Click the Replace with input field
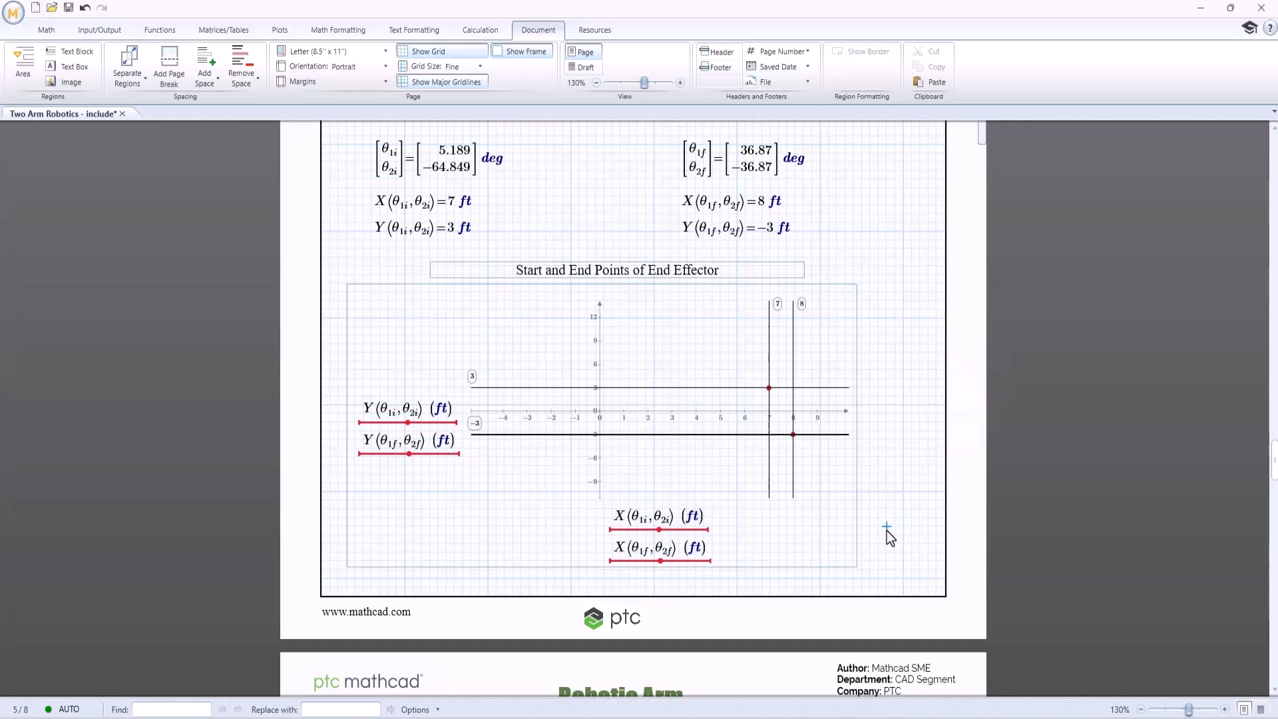This screenshot has height=719, width=1278. (341, 710)
